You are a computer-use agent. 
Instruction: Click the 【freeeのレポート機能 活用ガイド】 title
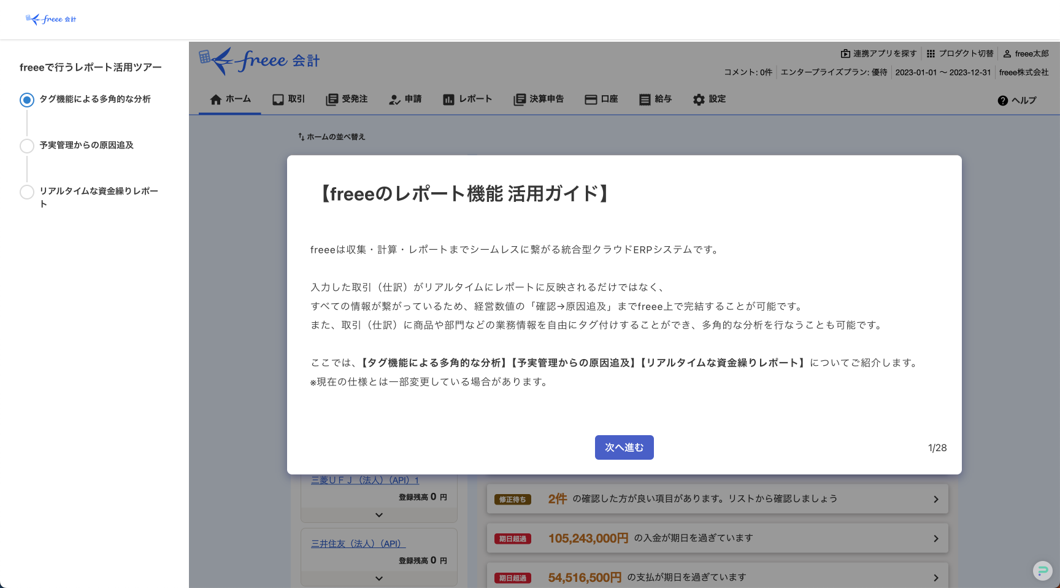pyautogui.click(x=464, y=194)
